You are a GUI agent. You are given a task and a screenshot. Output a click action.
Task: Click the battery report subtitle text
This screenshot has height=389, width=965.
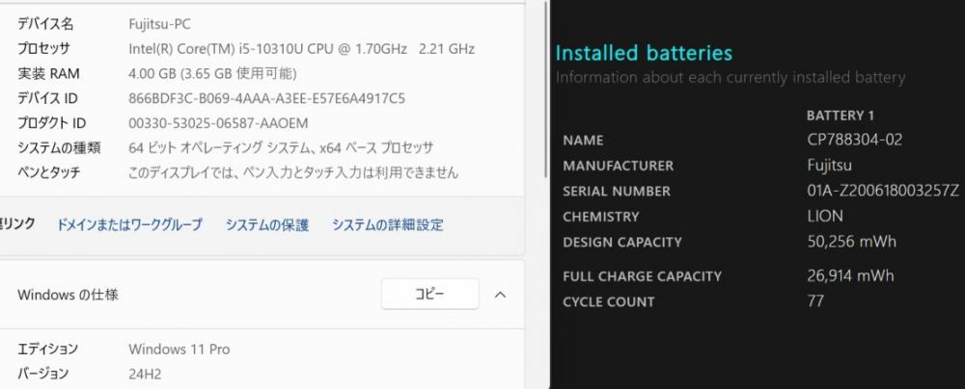pyautogui.click(x=731, y=78)
